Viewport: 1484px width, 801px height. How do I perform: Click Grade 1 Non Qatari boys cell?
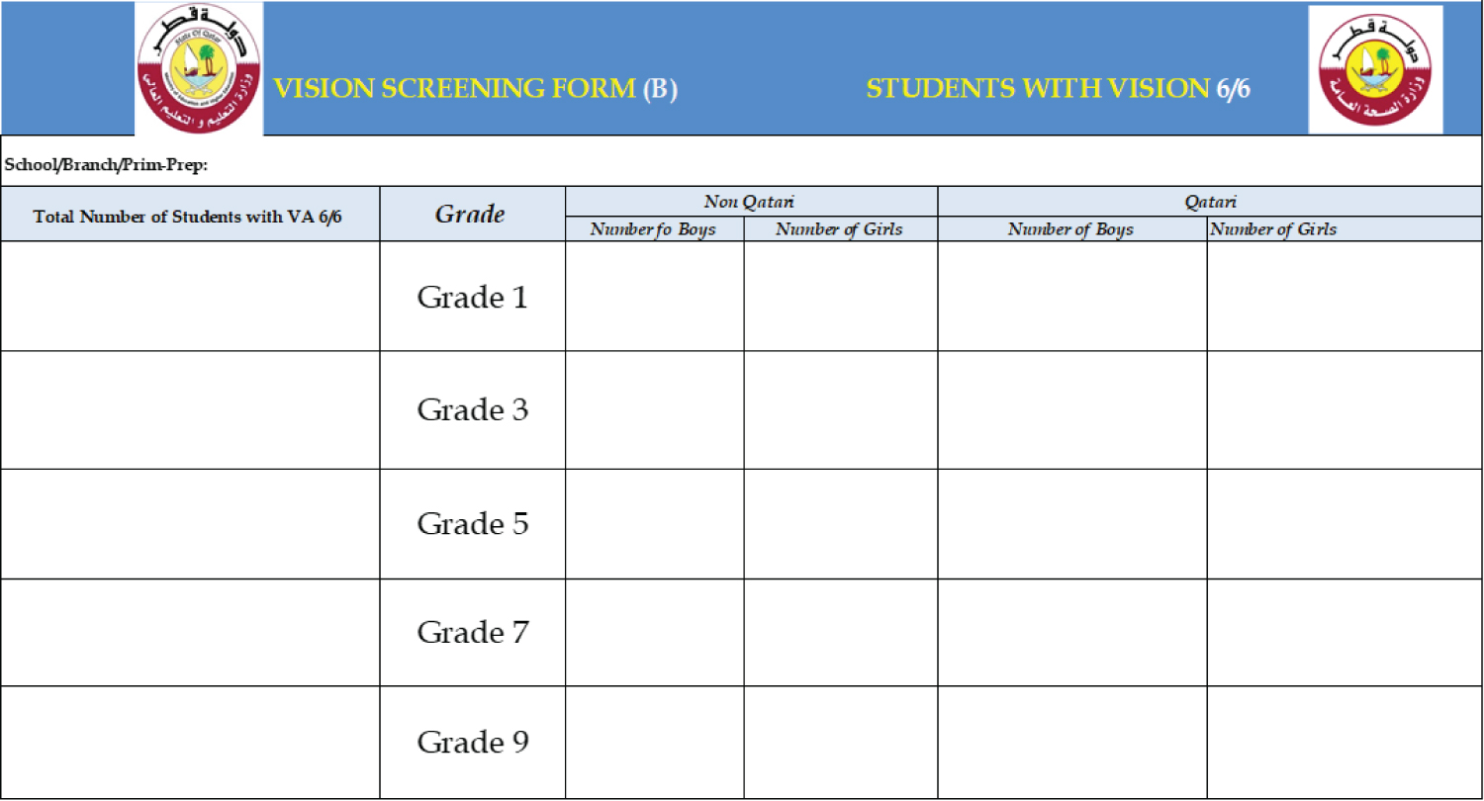tap(654, 296)
